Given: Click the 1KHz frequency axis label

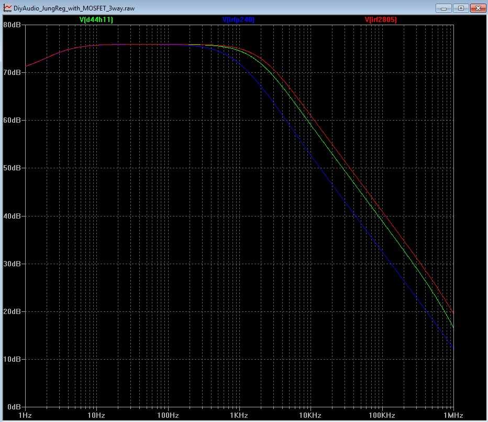Looking at the screenshot, I should [239, 415].
